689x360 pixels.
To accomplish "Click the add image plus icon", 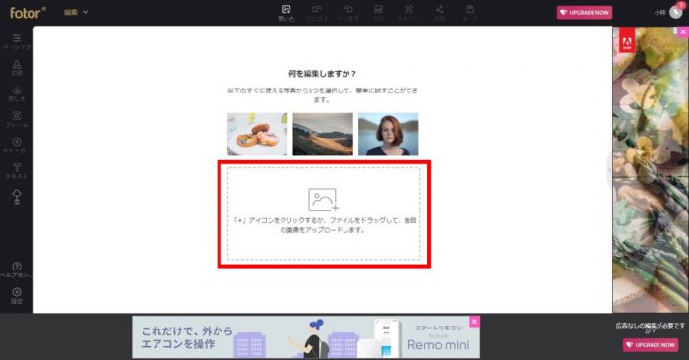I will tap(324, 201).
